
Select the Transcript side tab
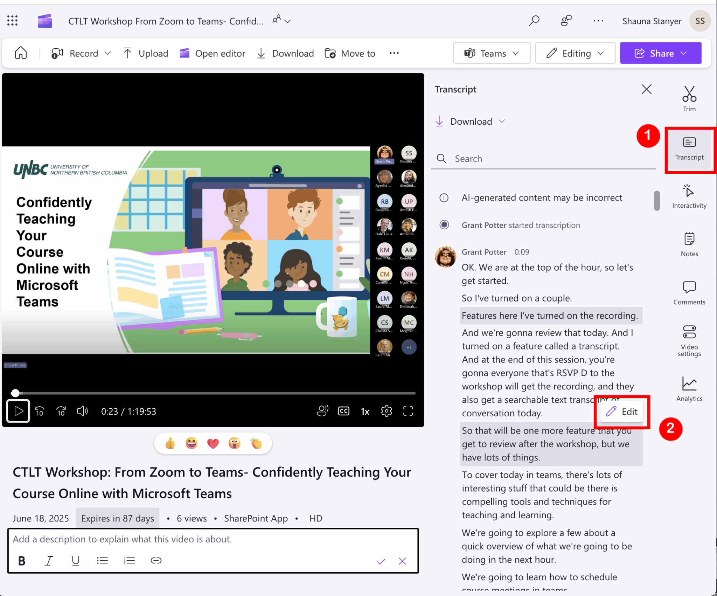coord(689,149)
